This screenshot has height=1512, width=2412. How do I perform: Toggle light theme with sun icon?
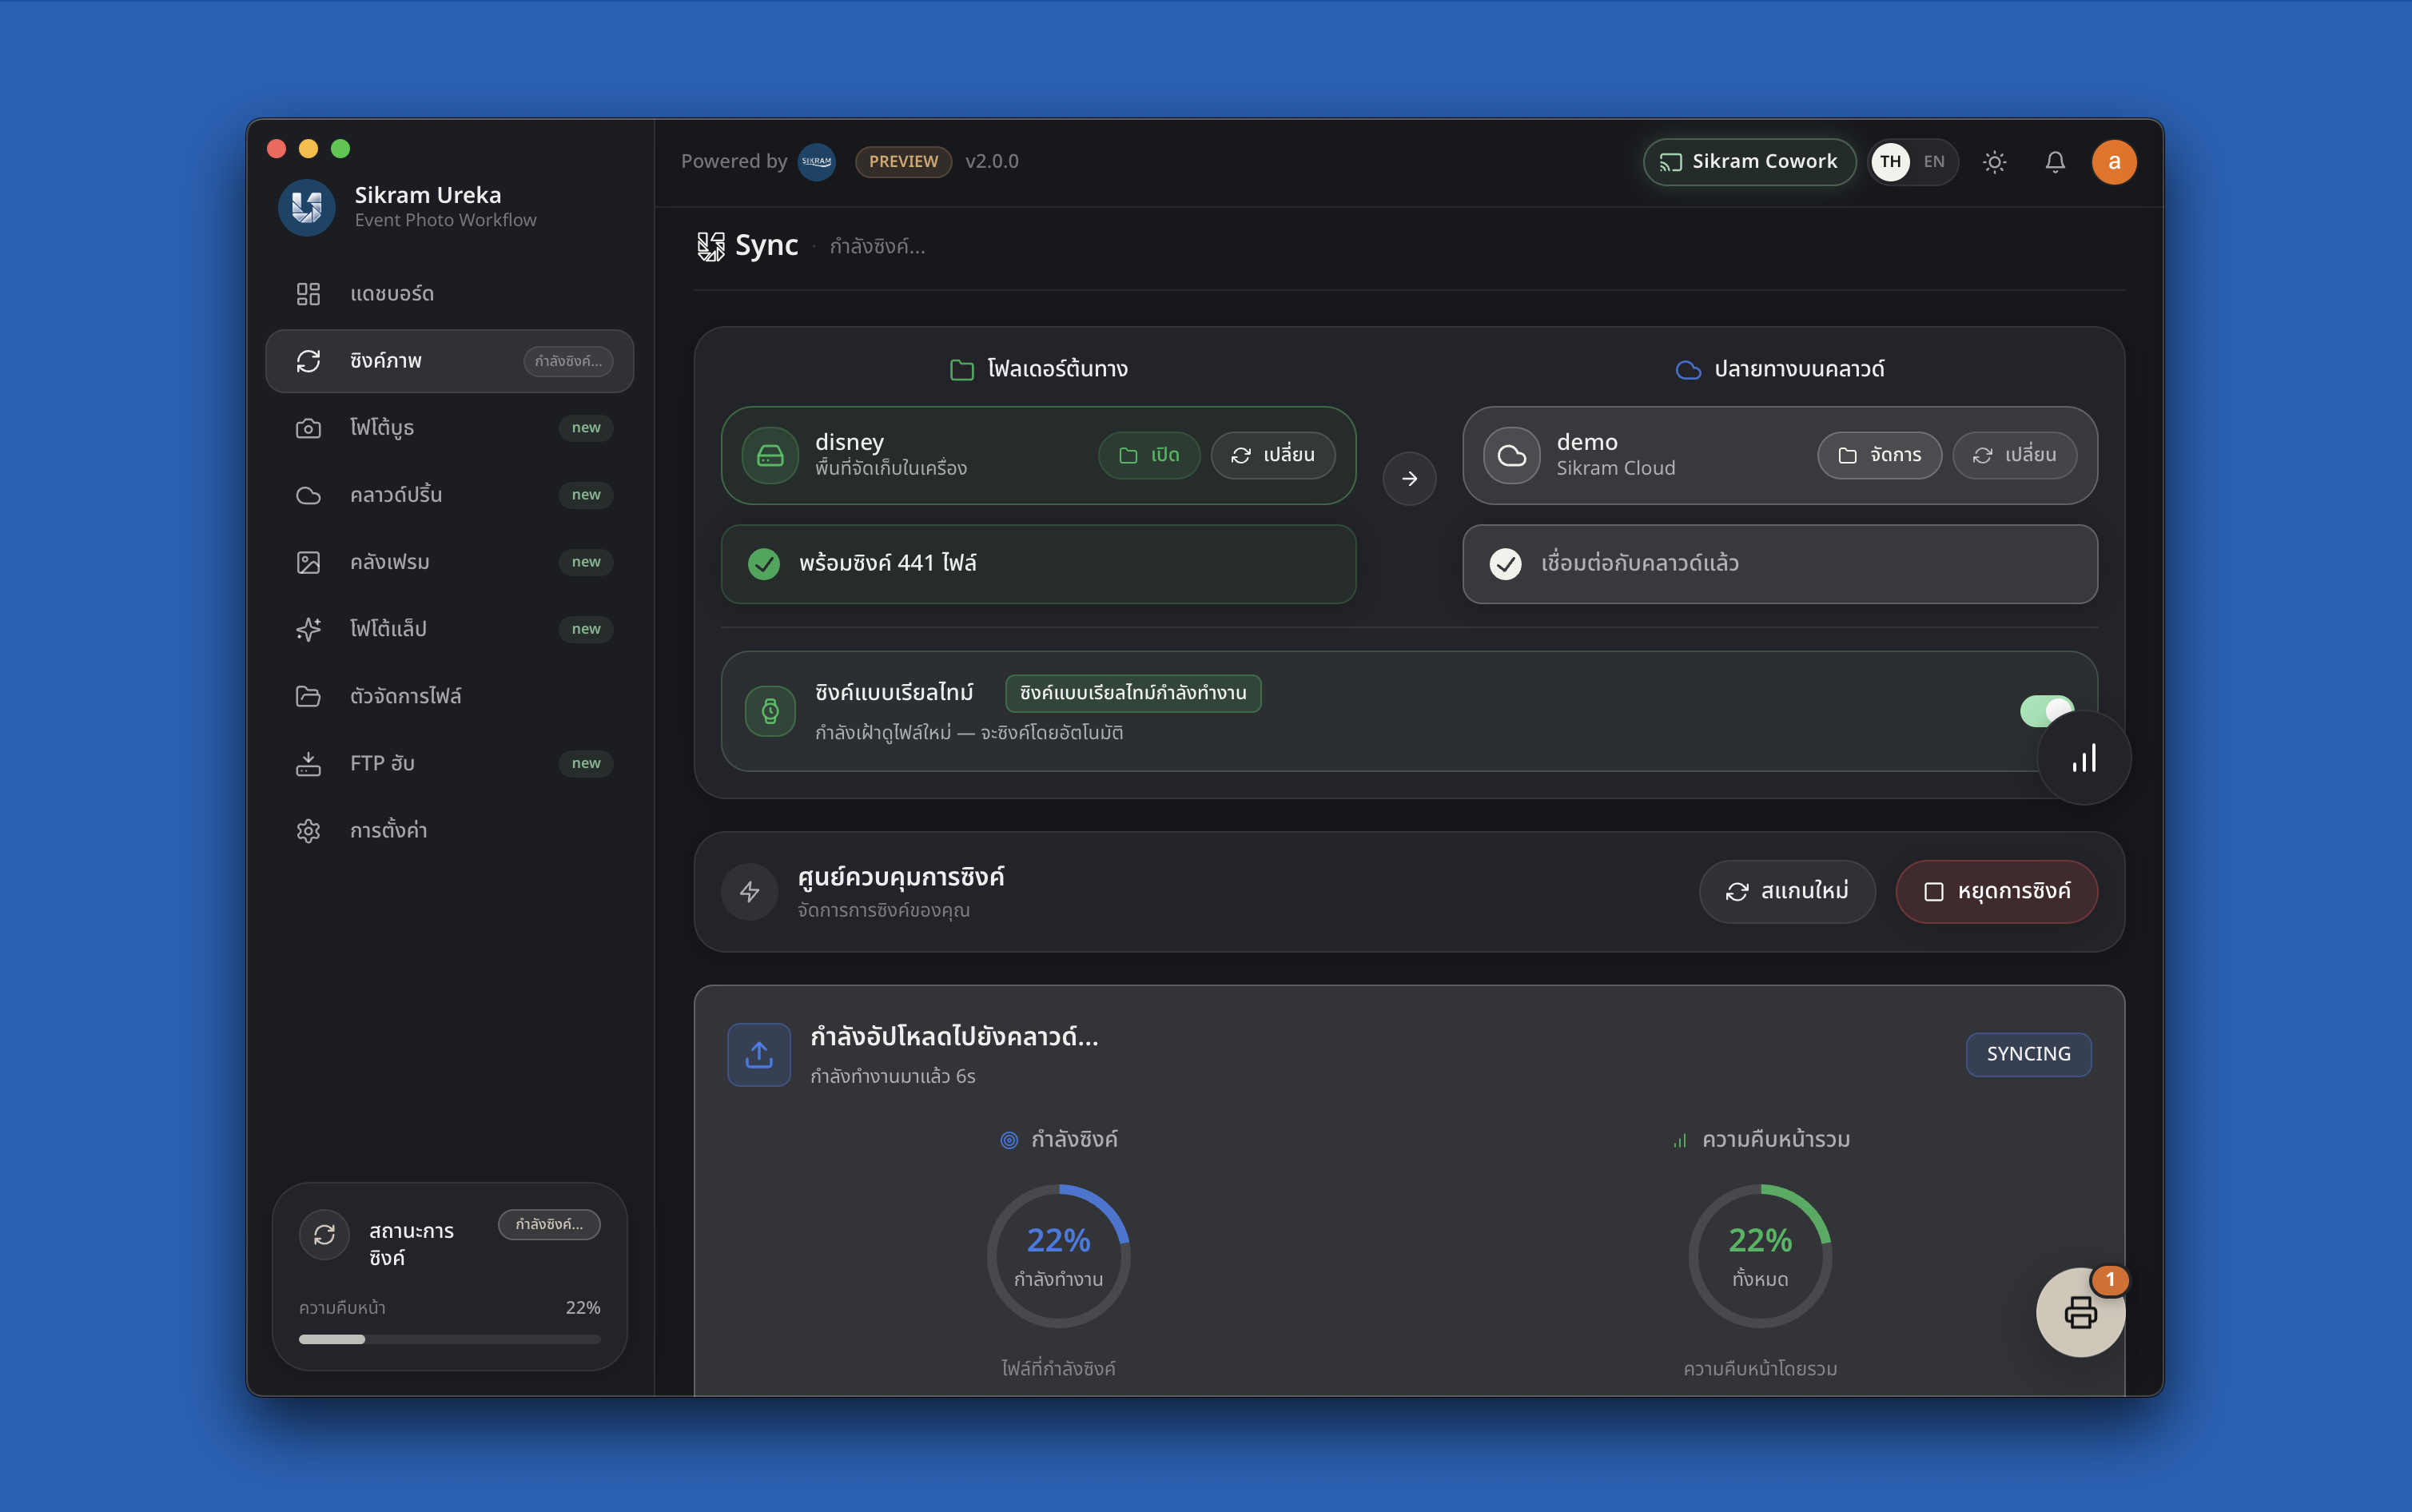point(1994,162)
